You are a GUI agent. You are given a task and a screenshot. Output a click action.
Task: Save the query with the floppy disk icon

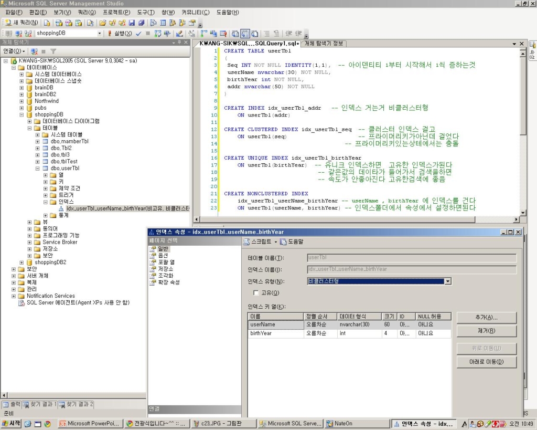point(132,23)
